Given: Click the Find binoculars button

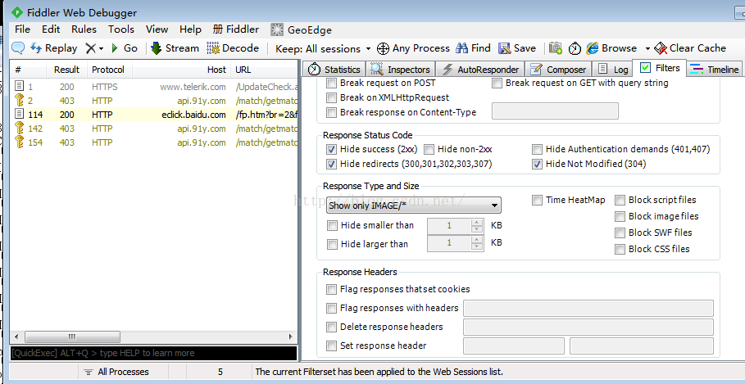Looking at the screenshot, I should 473,48.
